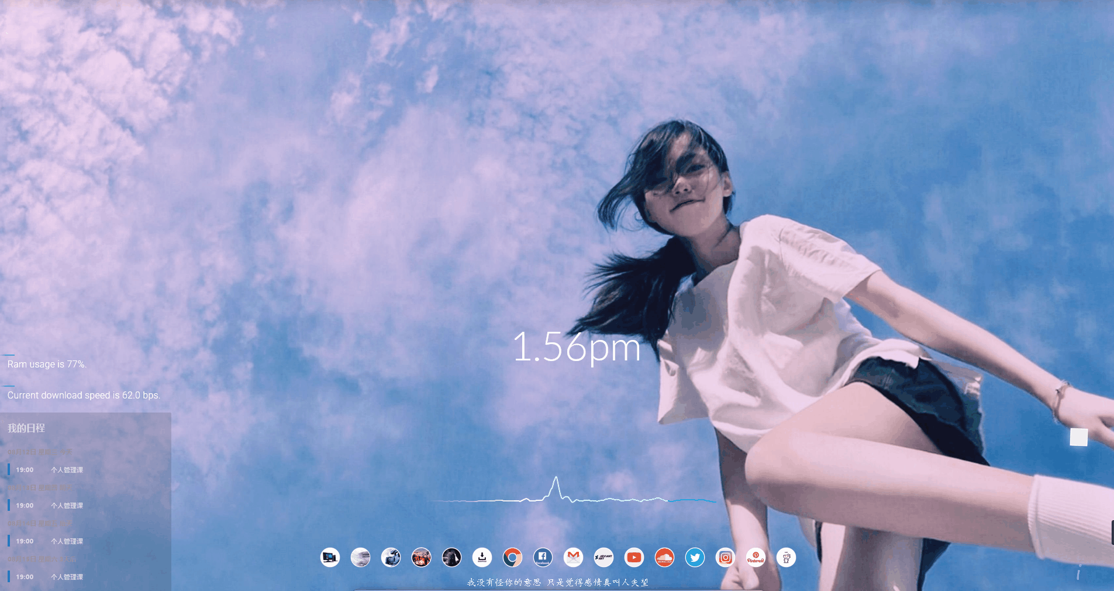
Task: Select the 08月13日 明天 date row
Action: pyautogui.click(x=40, y=487)
